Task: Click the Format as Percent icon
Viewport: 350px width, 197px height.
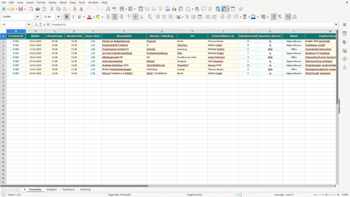Action: [187, 17]
